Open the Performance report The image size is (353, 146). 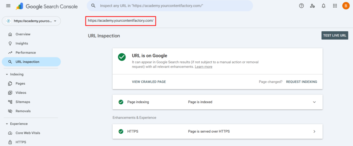(x=26, y=53)
